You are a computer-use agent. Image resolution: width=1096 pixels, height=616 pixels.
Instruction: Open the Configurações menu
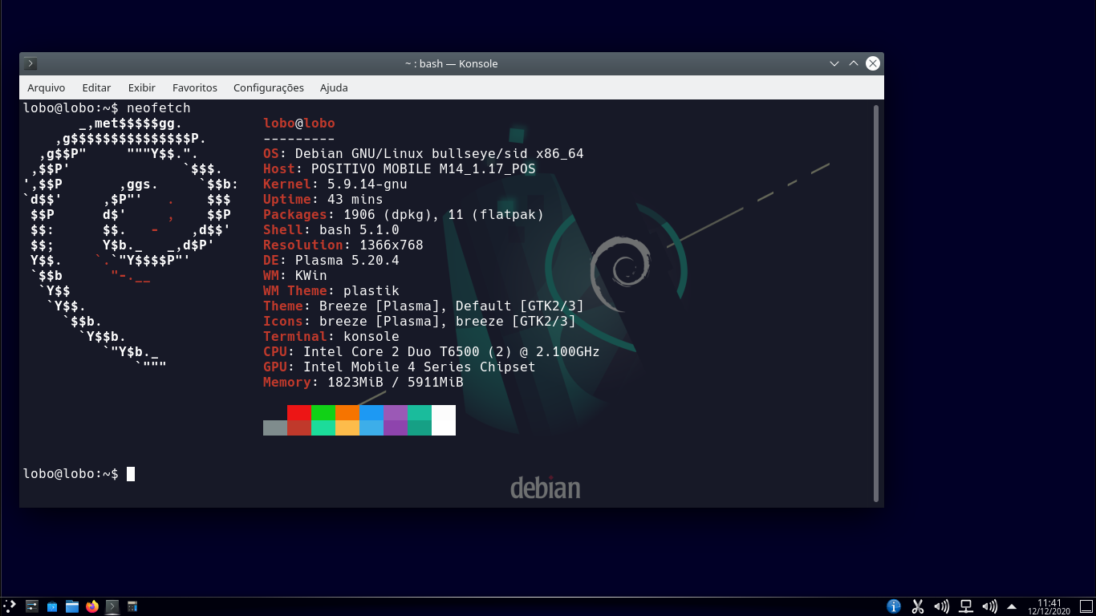(x=269, y=87)
